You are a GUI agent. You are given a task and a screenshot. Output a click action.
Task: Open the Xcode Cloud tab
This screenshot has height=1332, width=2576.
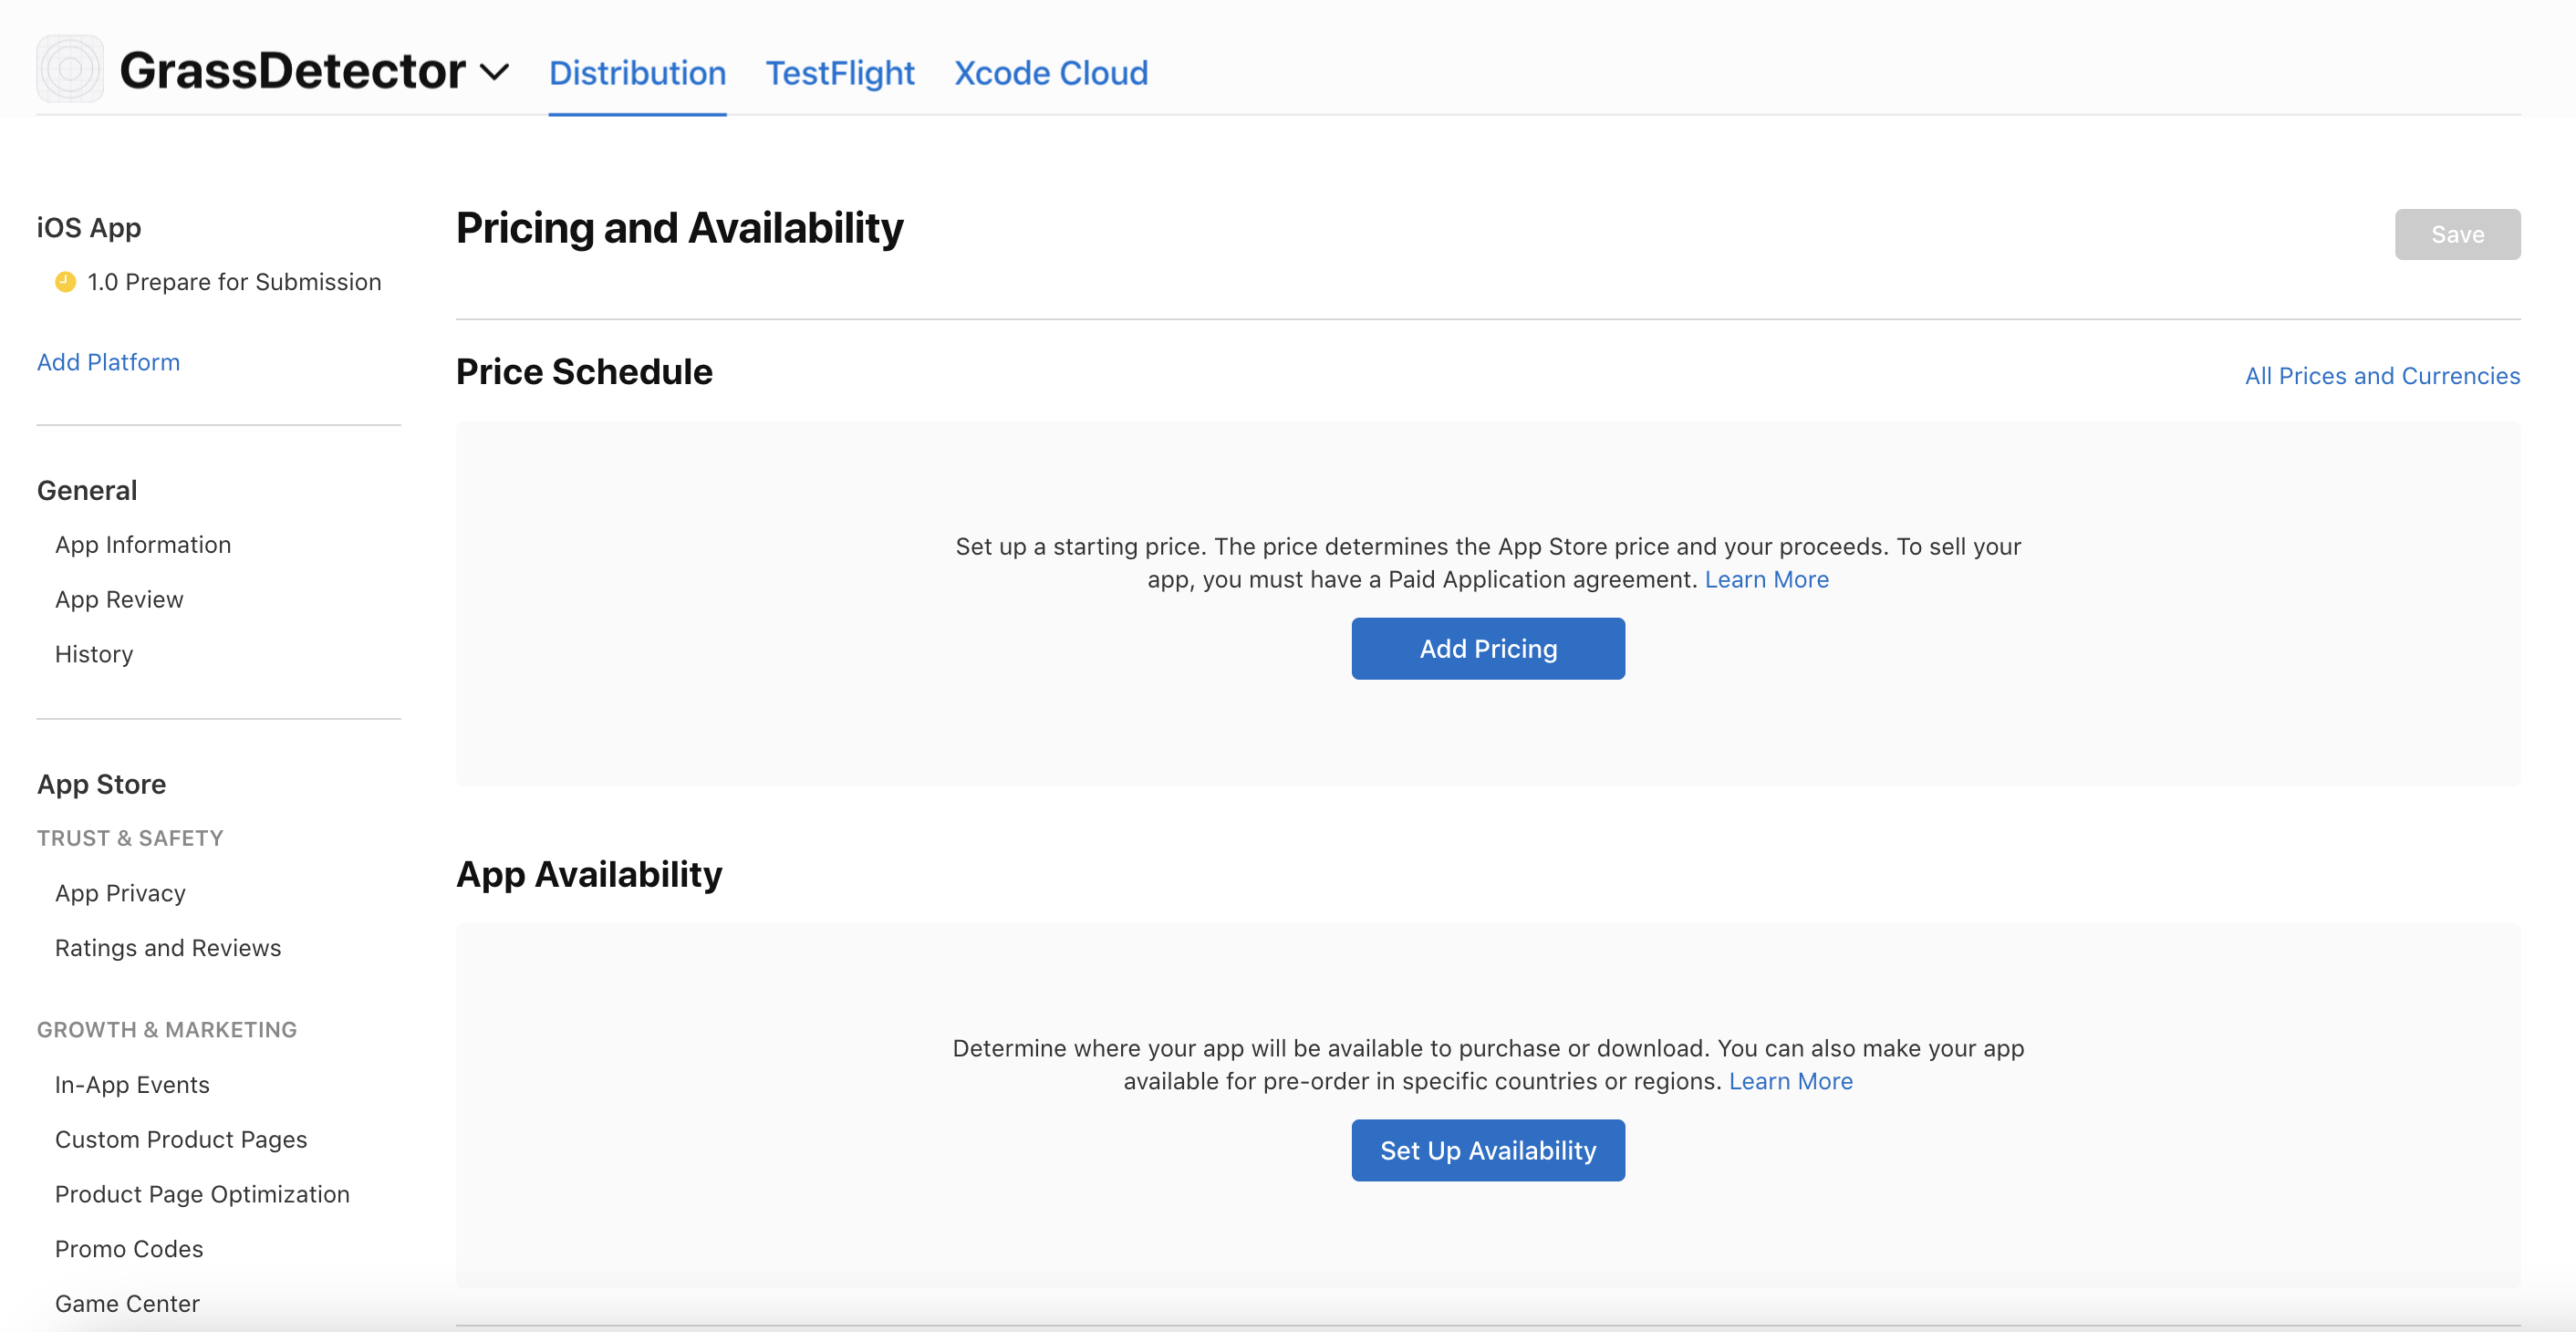1050,73
